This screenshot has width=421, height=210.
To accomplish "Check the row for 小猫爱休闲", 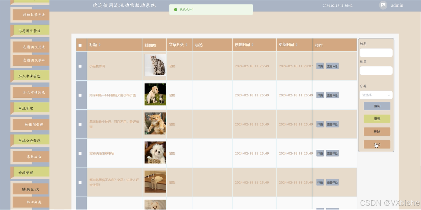I will [80, 66].
